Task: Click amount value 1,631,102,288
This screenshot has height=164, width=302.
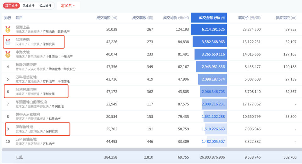Action: [x=213, y=116]
